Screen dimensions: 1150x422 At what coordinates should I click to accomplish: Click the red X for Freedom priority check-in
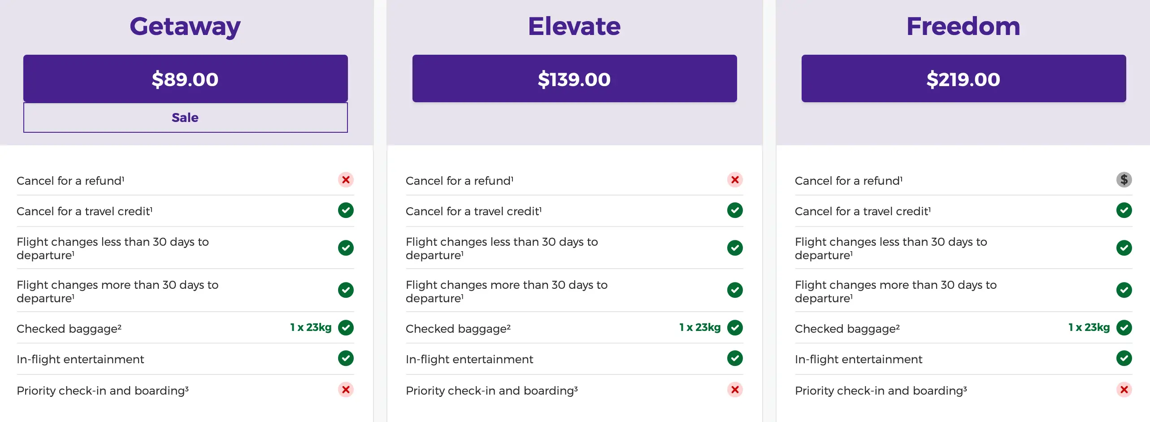tap(1124, 390)
